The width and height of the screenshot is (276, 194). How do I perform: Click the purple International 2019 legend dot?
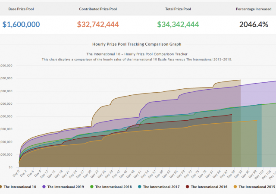(x=44, y=187)
